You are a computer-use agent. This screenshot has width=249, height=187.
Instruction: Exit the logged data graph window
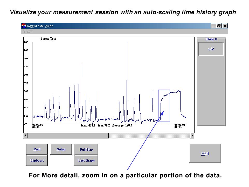(x=205, y=153)
